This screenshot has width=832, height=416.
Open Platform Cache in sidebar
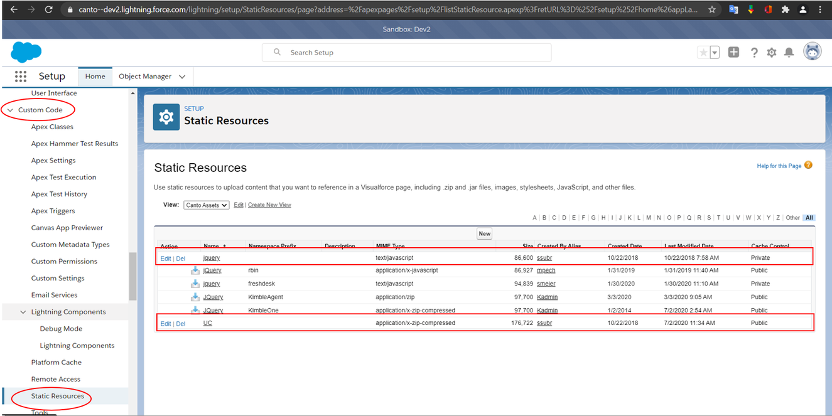click(57, 363)
